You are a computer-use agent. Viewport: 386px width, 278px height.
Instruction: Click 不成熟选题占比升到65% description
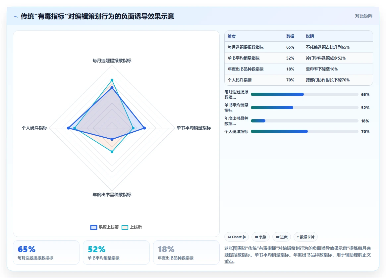point(328,47)
